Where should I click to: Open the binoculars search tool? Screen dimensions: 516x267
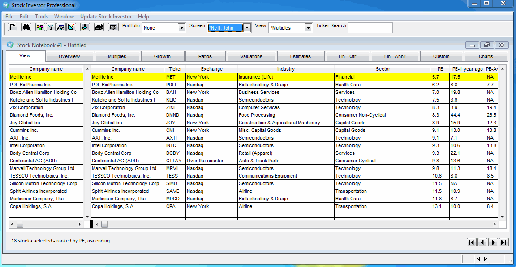26,27
